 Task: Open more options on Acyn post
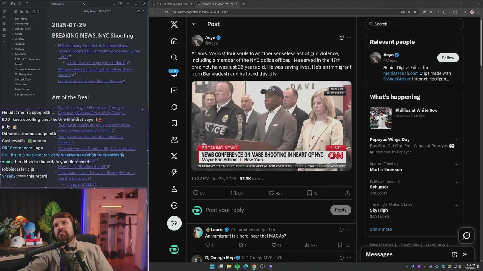(x=349, y=38)
